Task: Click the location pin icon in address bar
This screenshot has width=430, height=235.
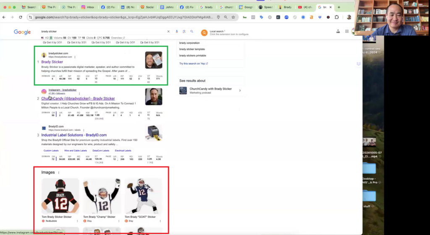Action: 218,17
